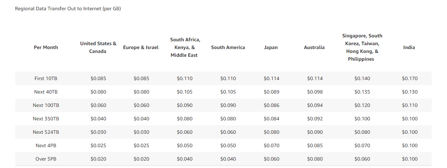
Task: Select the 'Japan' column header
Action: (271, 47)
